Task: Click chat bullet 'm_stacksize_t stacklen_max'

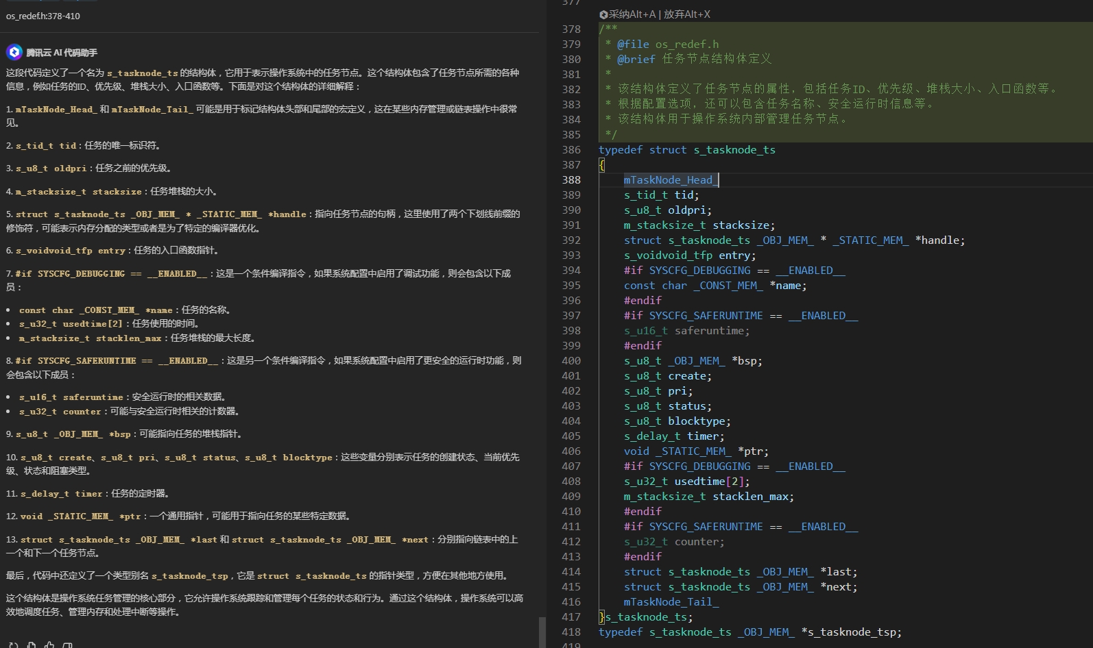Action: tap(137, 338)
